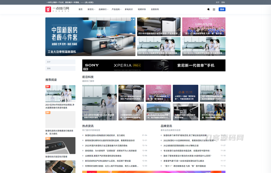
Task: Open the 家电知识 nav item
Action: point(129,10)
